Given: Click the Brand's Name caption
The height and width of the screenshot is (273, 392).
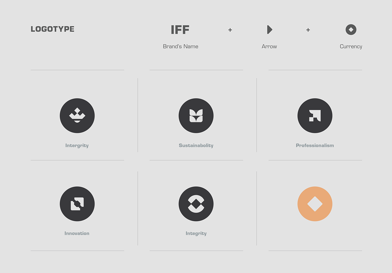Looking at the screenshot, I should pos(181,46).
